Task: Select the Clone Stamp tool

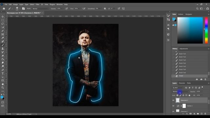Action: (3, 49)
